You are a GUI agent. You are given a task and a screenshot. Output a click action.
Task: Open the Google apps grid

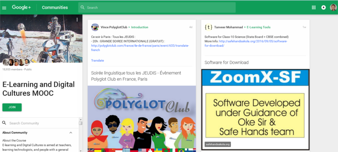coord(314,8)
